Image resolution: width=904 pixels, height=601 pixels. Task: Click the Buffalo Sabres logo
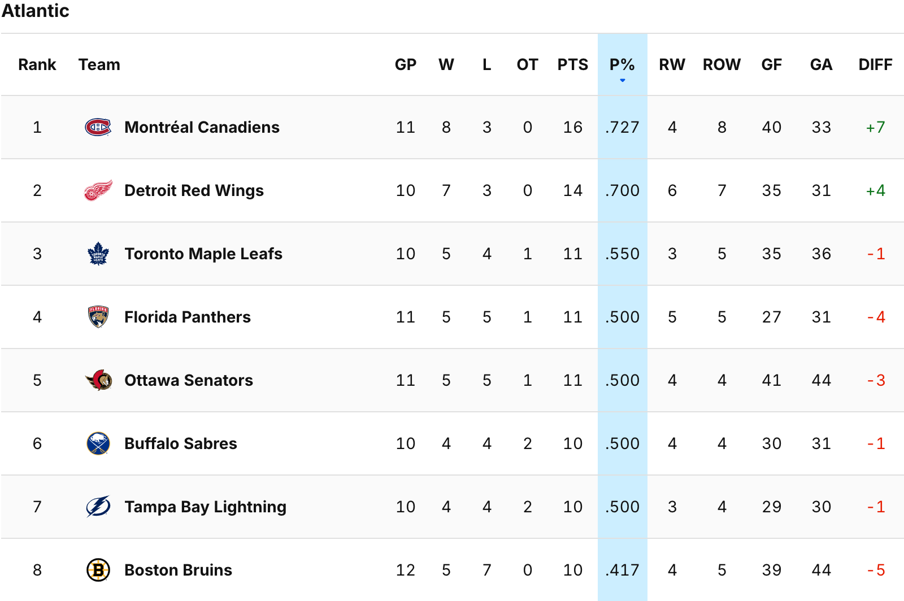coord(98,444)
